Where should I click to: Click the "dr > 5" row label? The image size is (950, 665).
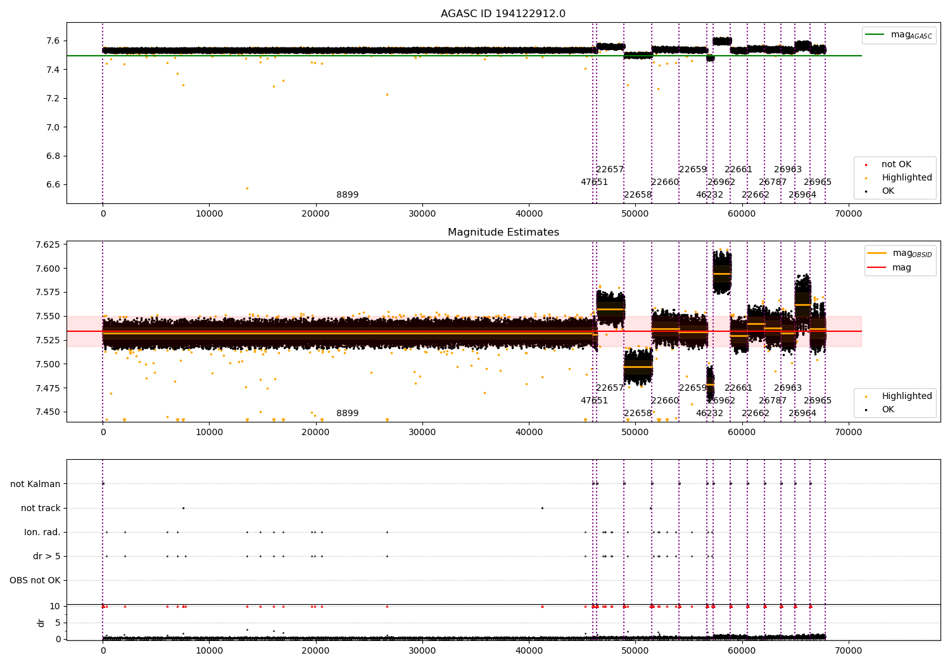(47, 557)
